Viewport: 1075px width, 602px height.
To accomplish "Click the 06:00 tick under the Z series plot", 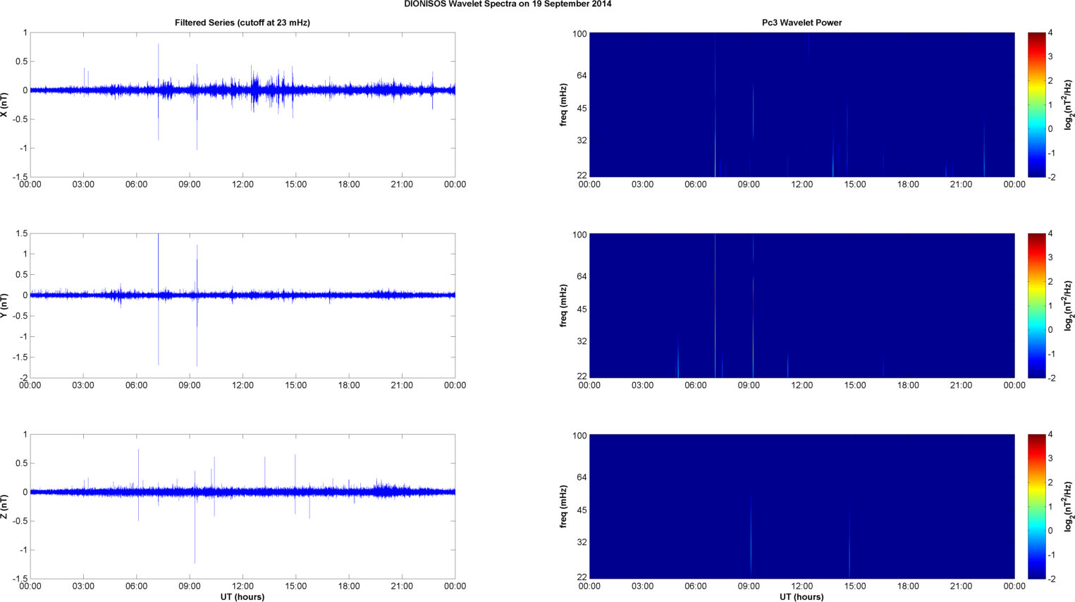I will point(137,586).
